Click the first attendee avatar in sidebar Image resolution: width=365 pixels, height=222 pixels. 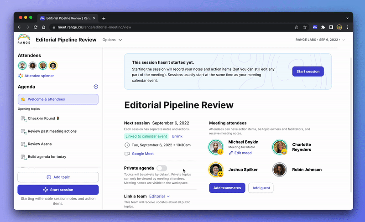pos(22,66)
